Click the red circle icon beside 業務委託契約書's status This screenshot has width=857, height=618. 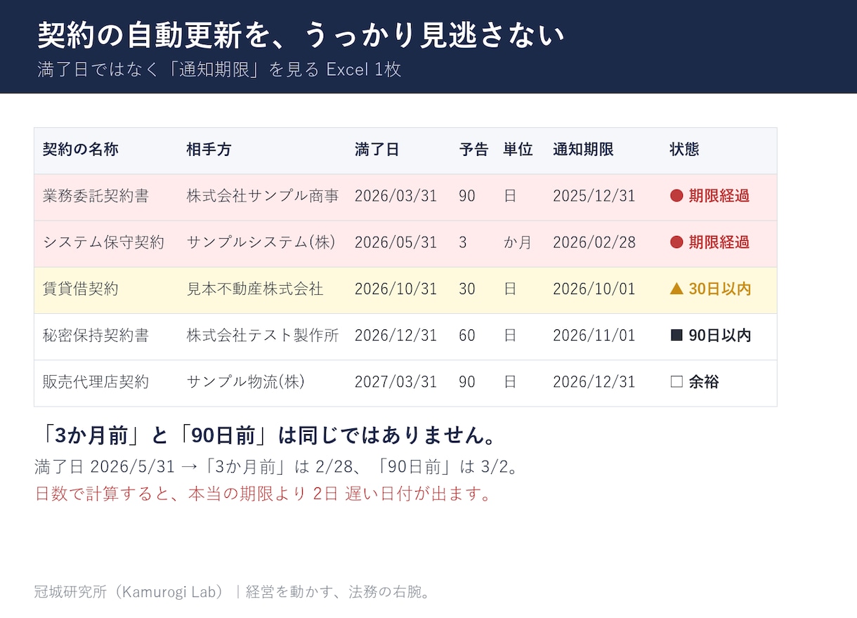[x=676, y=196]
